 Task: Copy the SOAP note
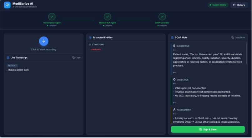click(x=238, y=37)
